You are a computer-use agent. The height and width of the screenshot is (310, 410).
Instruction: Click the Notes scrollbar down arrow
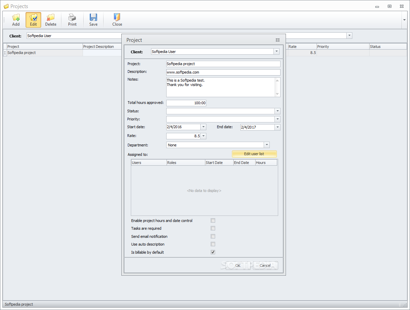pos(277,94)
